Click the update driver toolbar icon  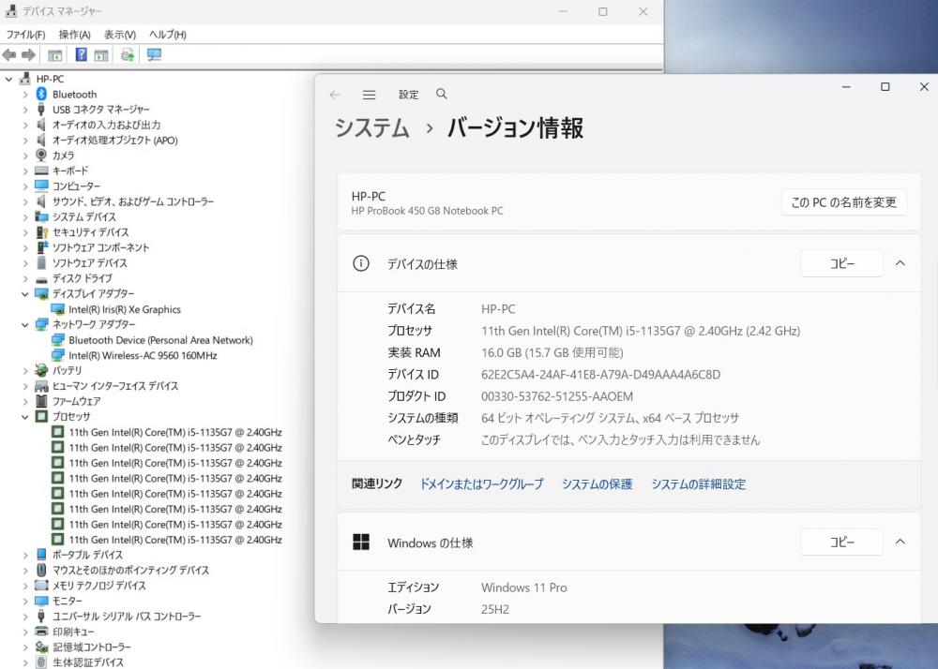point(128,55)
